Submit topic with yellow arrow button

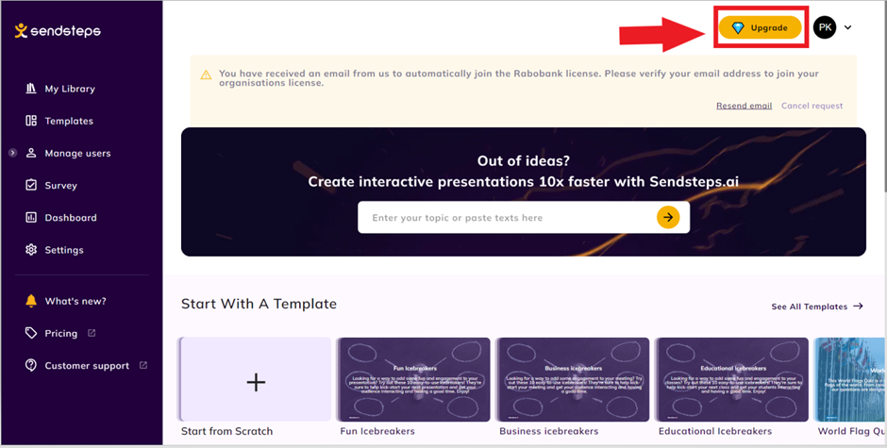coord(668,217)
